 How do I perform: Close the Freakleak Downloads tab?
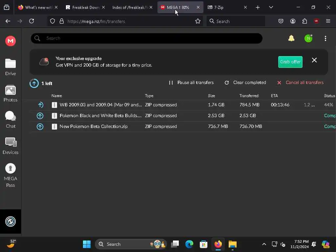click(x=103, y=8)
